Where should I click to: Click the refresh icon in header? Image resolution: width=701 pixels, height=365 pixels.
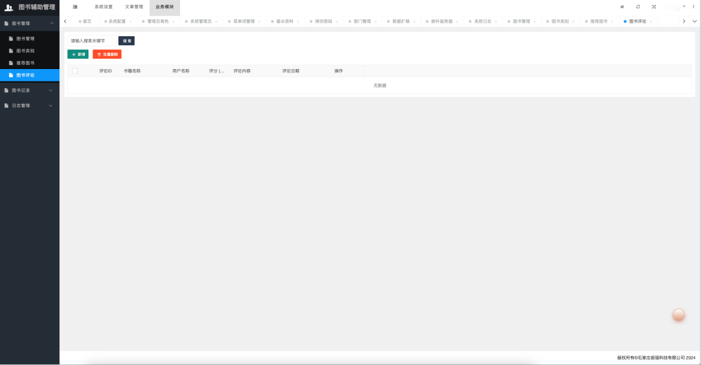[638, 7]
